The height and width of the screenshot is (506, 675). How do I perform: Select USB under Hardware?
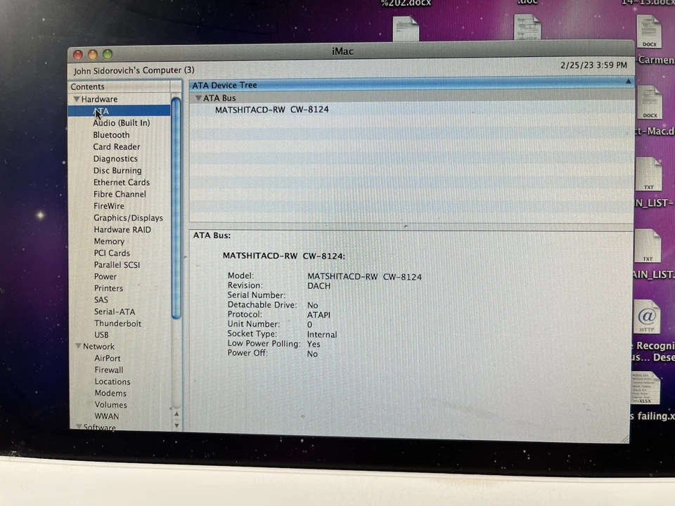[x=101, y=335]
